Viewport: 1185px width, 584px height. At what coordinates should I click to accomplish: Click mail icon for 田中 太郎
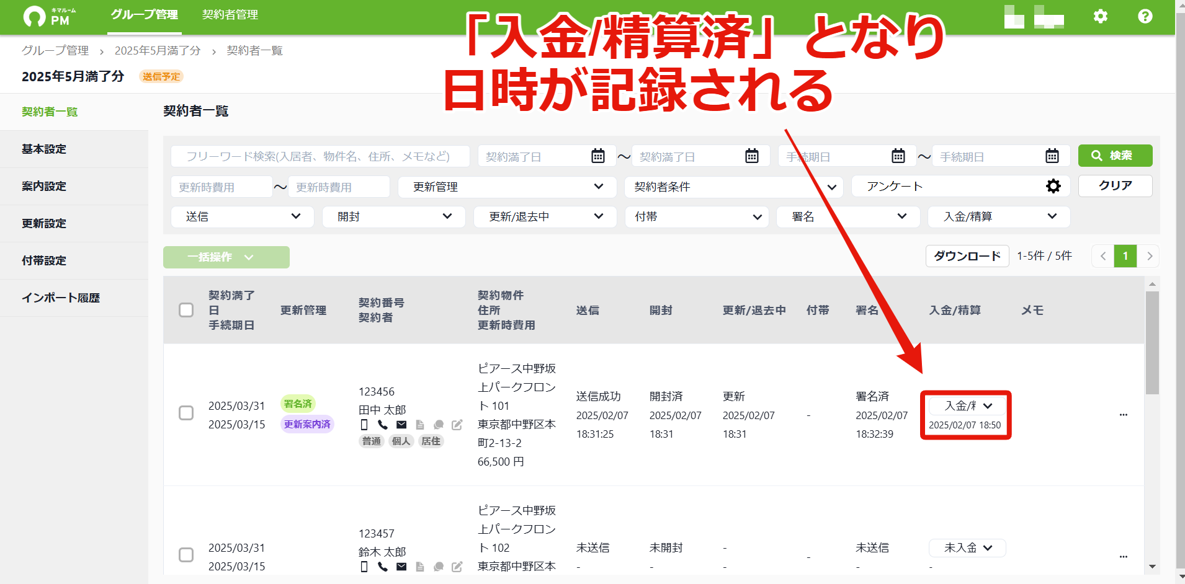pos(401,425)
